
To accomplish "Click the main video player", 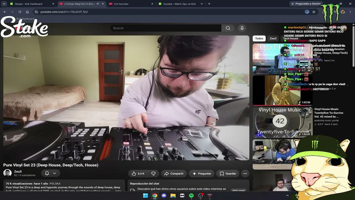I will (x=126, y=98).
